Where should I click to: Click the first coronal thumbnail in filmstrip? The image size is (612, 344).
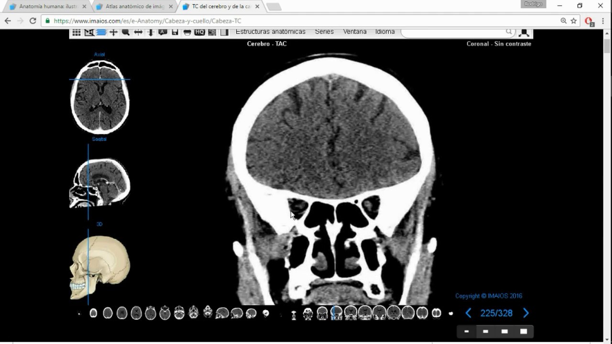294,314
